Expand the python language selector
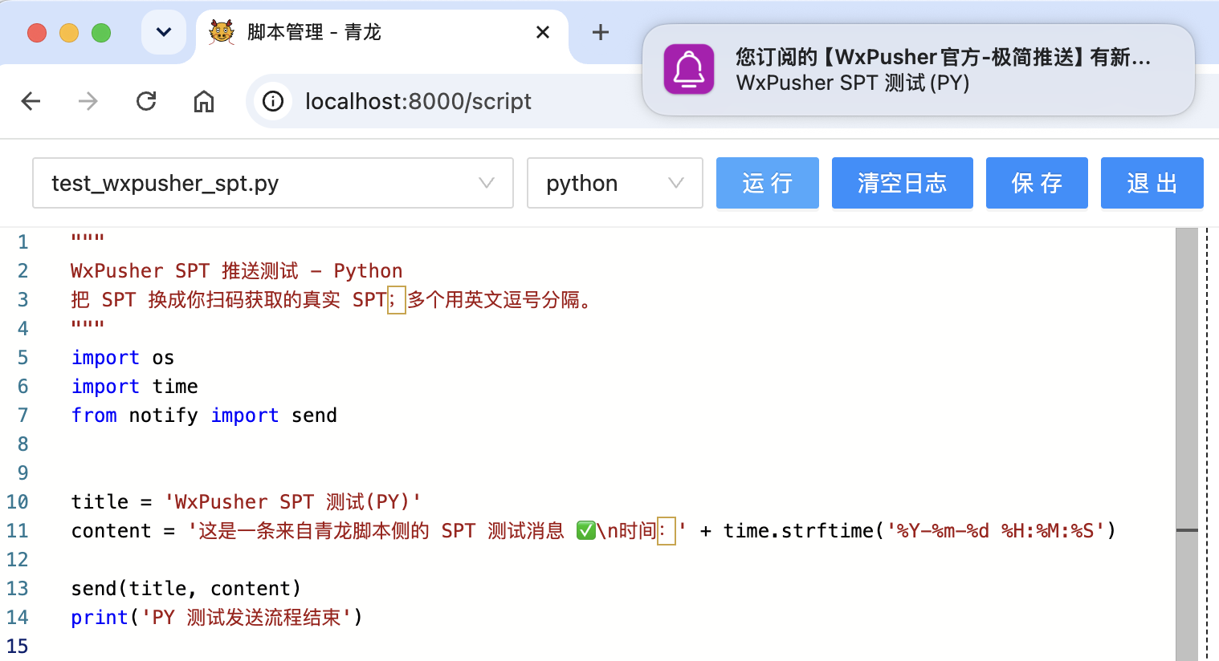The width and height of the screenshot is (1219, 661). tap(615, 183)
